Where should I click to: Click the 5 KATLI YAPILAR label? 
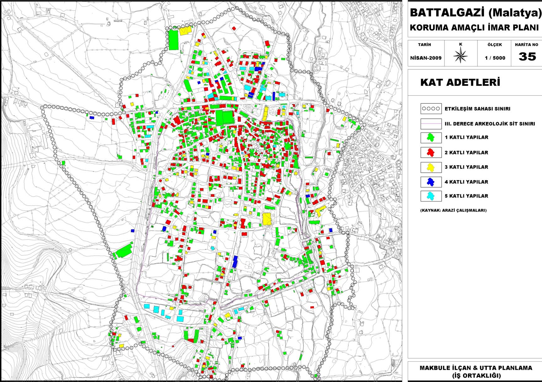[466, 196]
